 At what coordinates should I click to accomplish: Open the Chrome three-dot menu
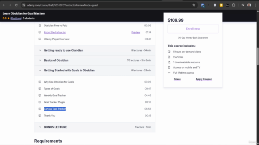255,5
